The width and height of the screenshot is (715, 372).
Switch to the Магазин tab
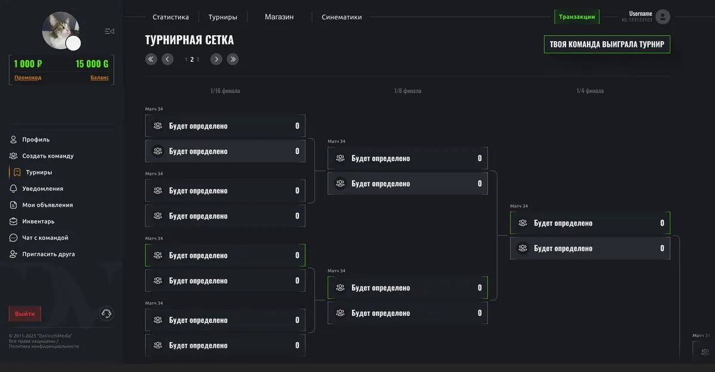tap(279, 17)
